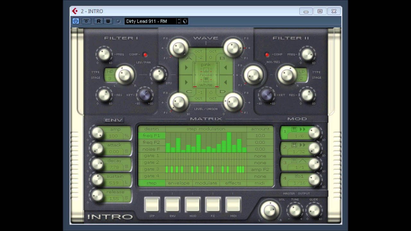Open the Dirty Lead 911 - RM preset field
This screenshot has width=411, height=231.
click(x=151, y=21)
